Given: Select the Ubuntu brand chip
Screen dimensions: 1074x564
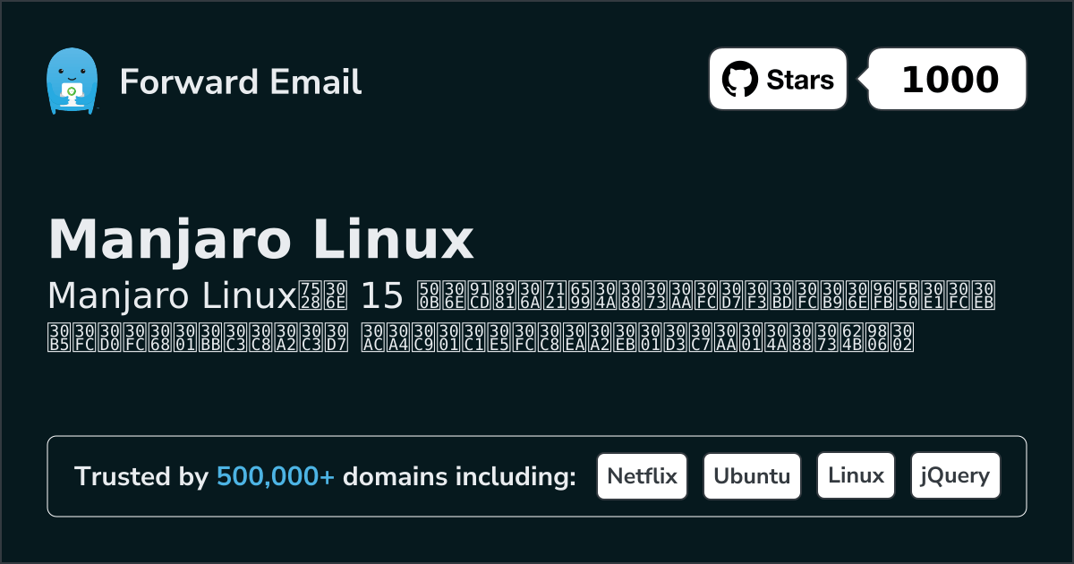Looking at the screenshot, I should (752, 475).
